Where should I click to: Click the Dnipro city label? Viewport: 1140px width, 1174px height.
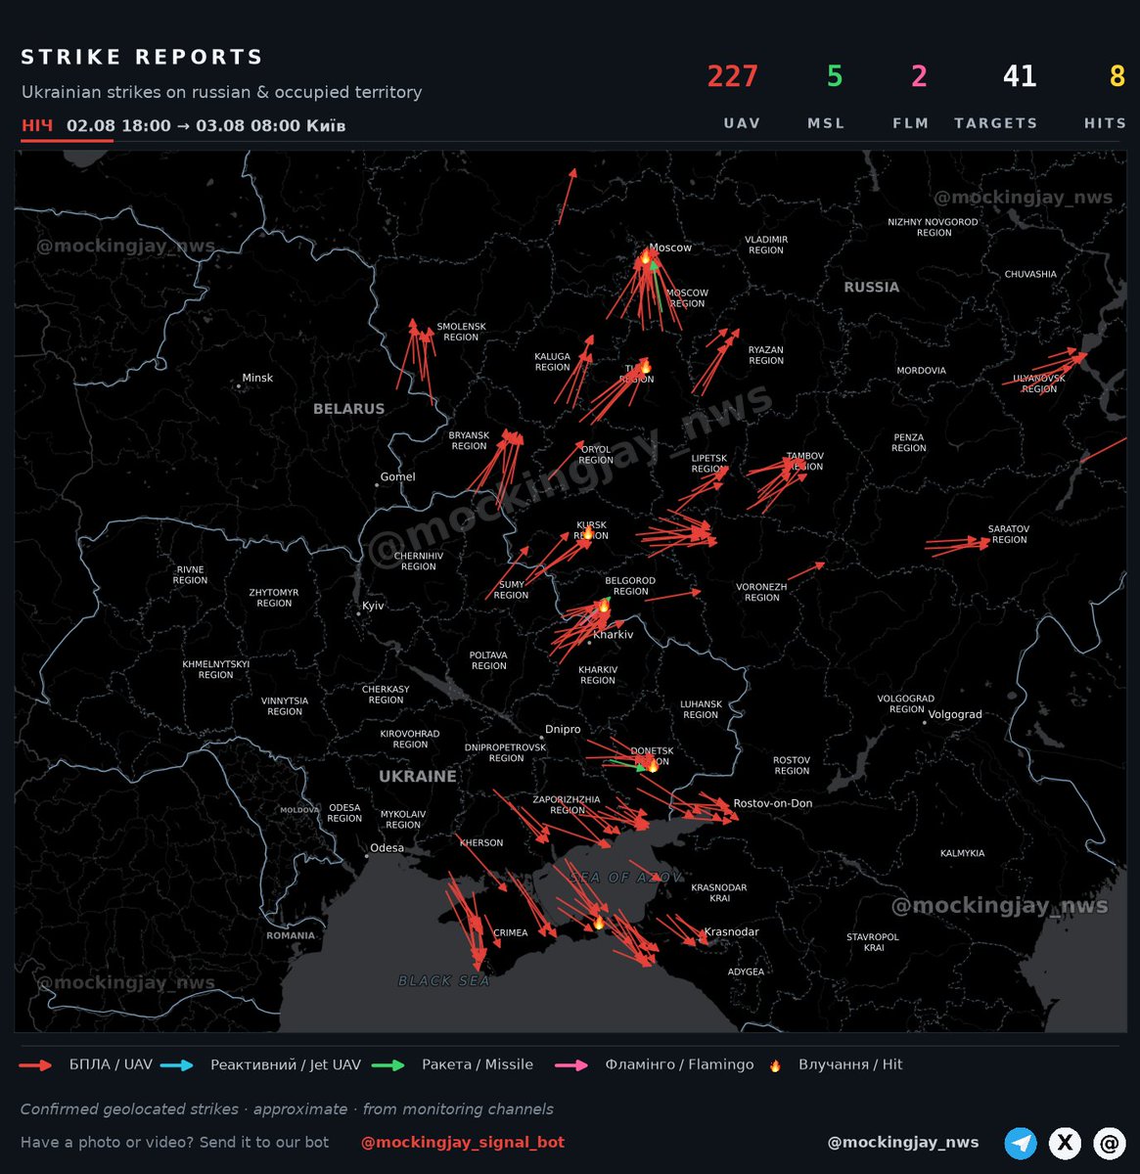pos(563,730)
